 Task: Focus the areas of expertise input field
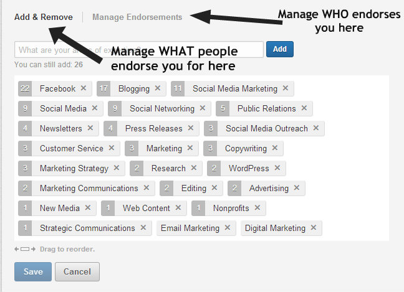click(139, 49)
